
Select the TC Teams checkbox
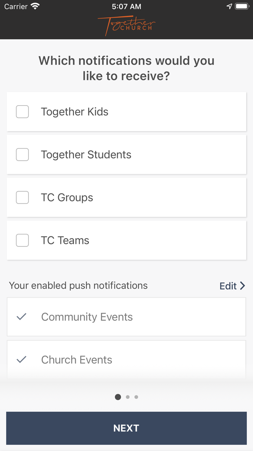[22, 240]
